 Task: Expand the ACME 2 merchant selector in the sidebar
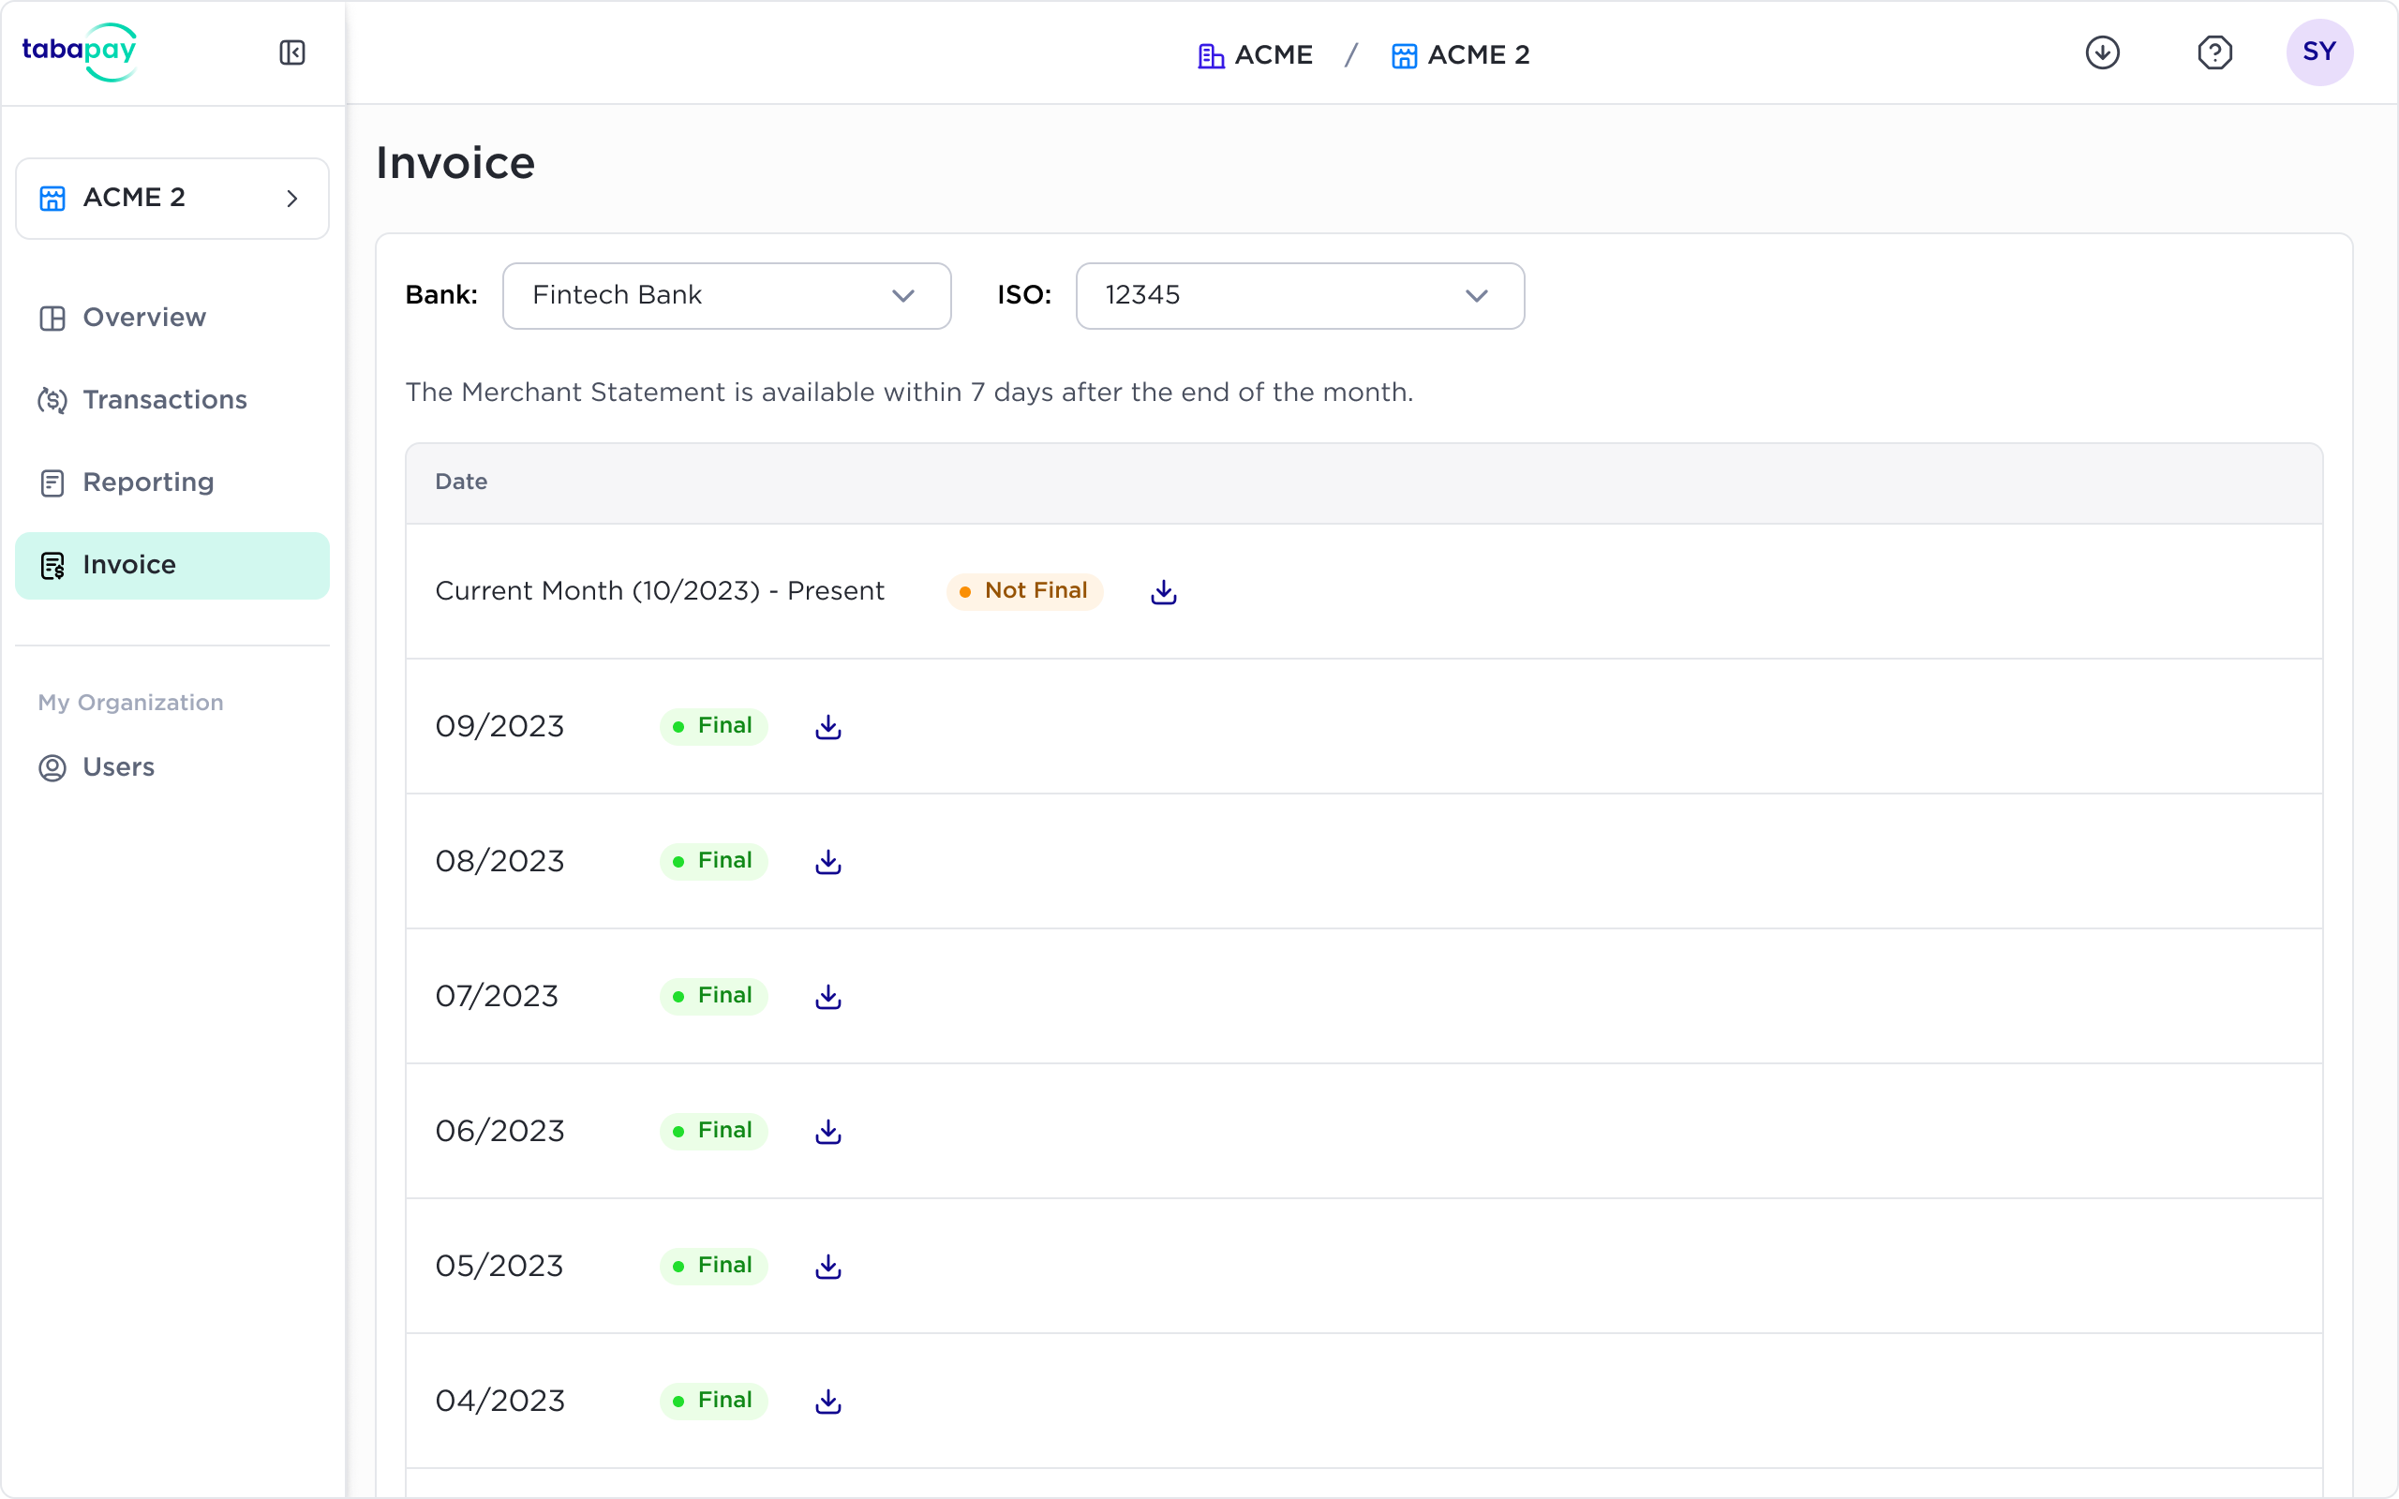[172, 199]
